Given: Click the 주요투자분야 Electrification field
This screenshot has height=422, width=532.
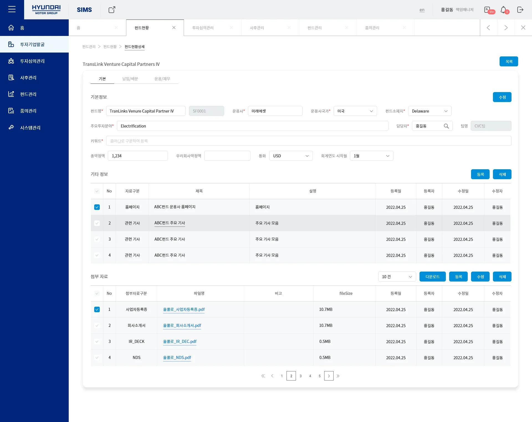Looking at the screenshot, I should [x=253, y=126].
